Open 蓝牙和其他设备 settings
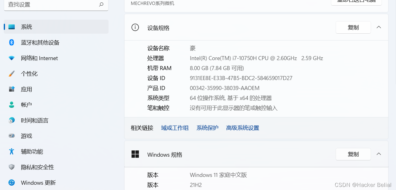The height and width of the screenshot is (190, 396). (56, 42)
